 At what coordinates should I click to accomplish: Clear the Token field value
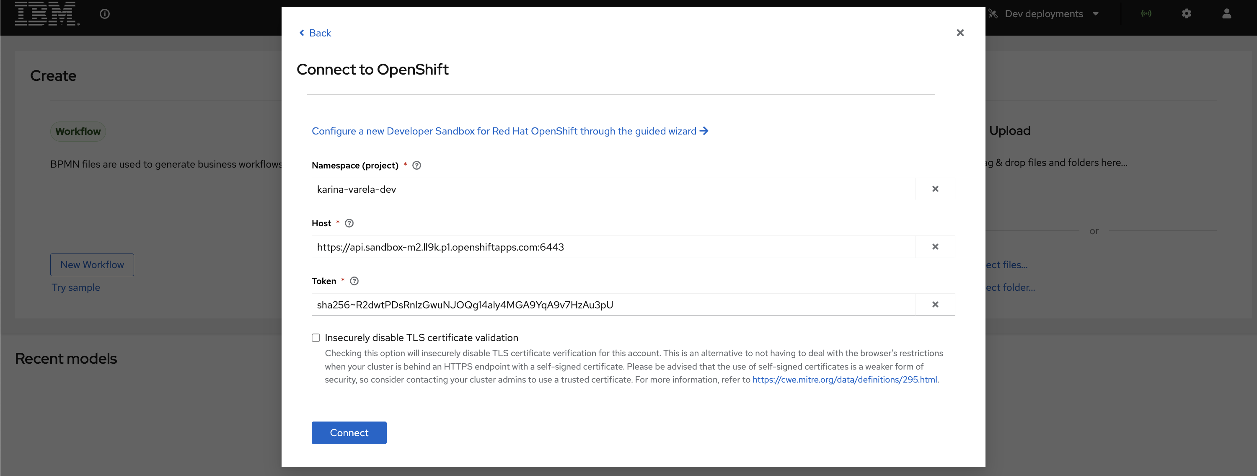(x=935, y=304)
